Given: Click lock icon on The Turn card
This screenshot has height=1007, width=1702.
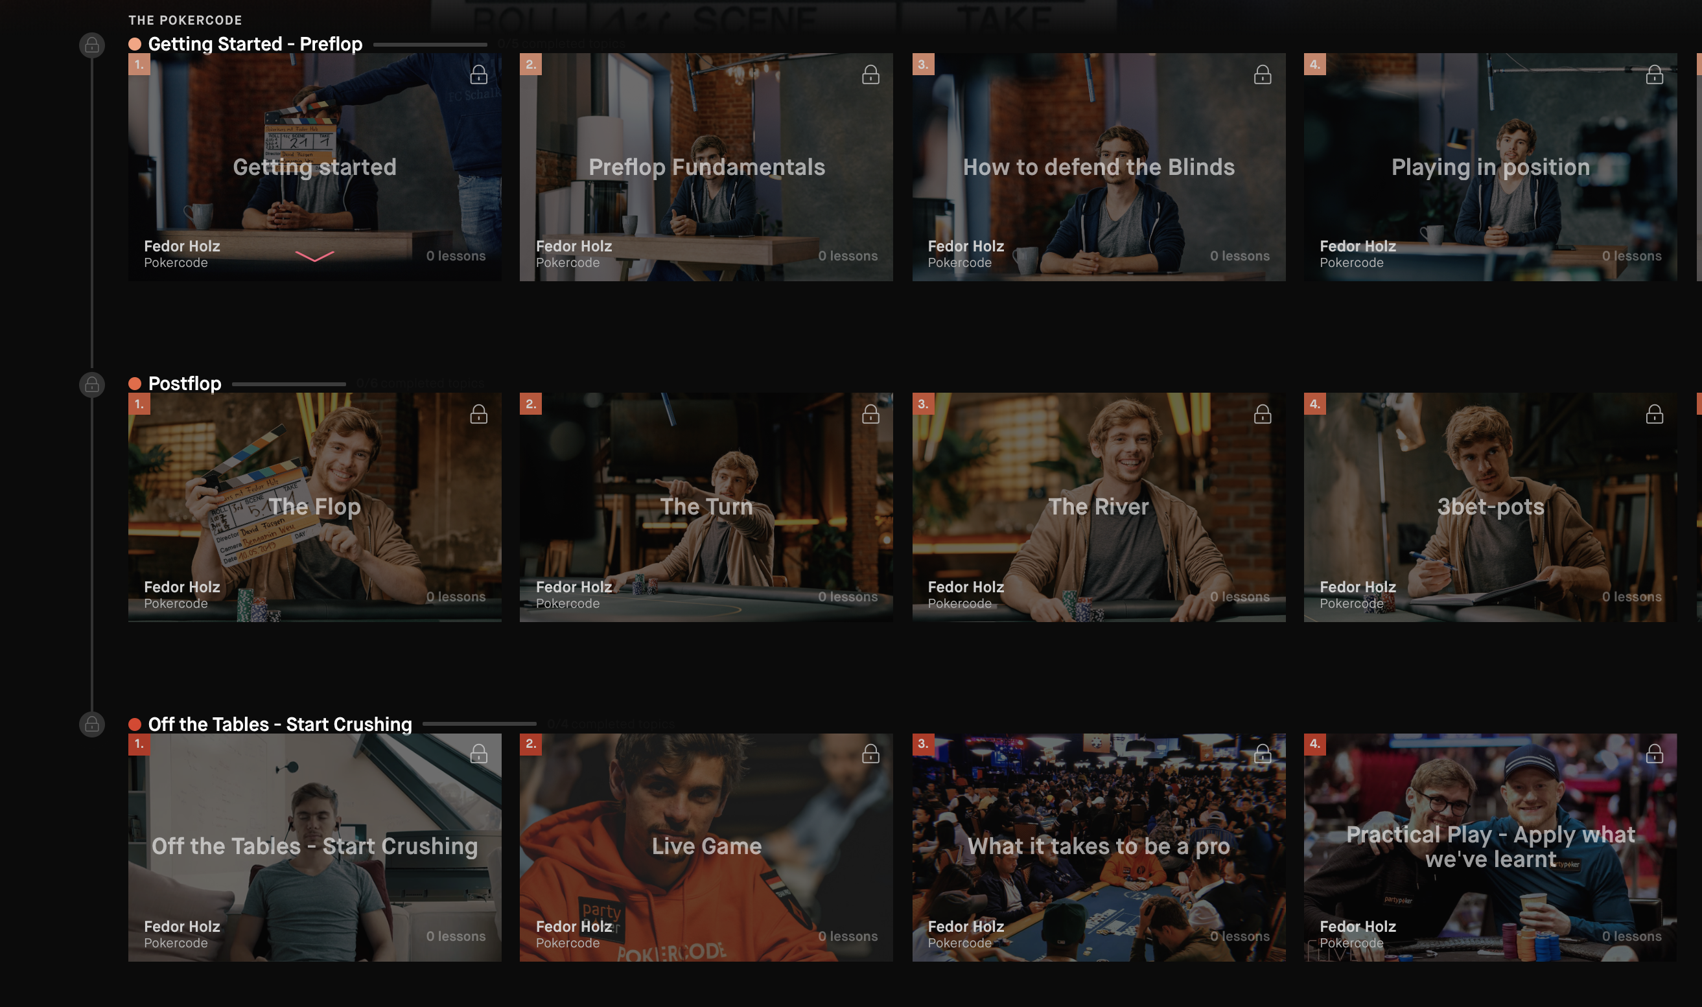Looking at the screenshot, I should [870, 414].
